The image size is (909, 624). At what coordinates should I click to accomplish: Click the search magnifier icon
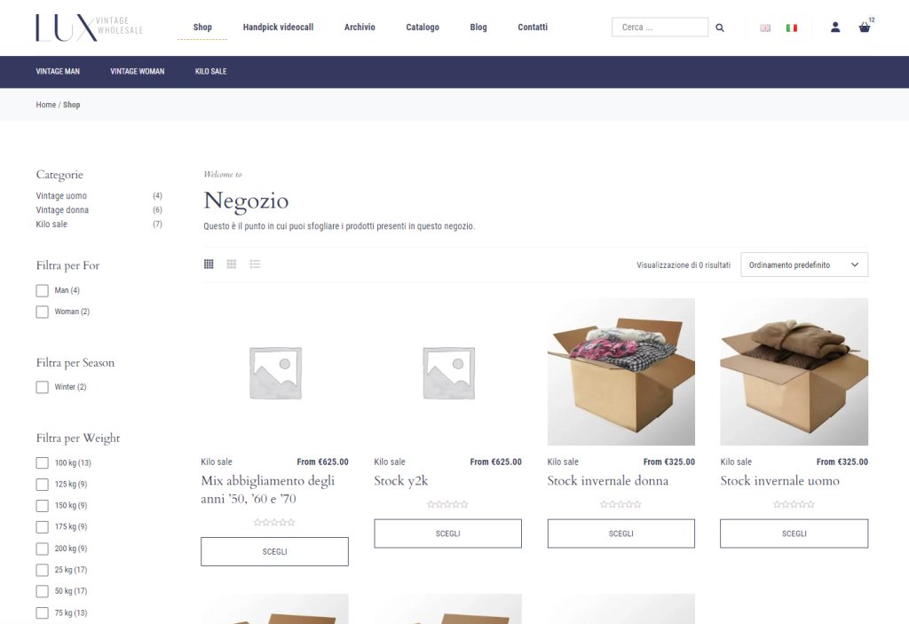tap(719, 28)
